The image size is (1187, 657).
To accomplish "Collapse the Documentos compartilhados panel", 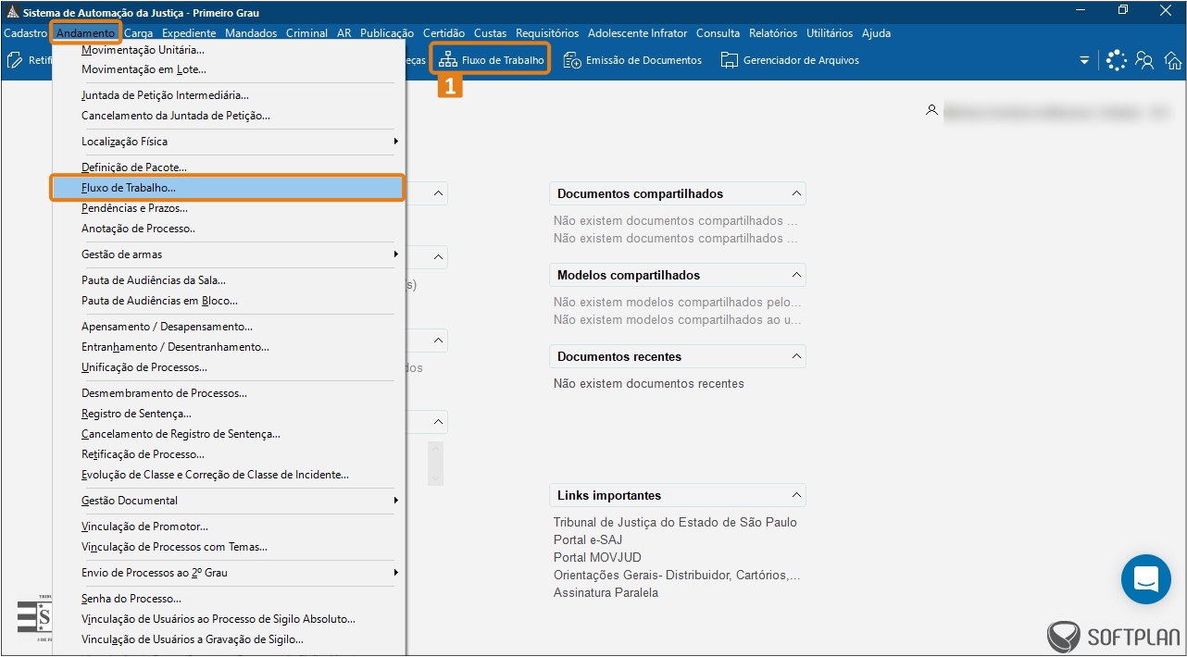I will 796,194.
